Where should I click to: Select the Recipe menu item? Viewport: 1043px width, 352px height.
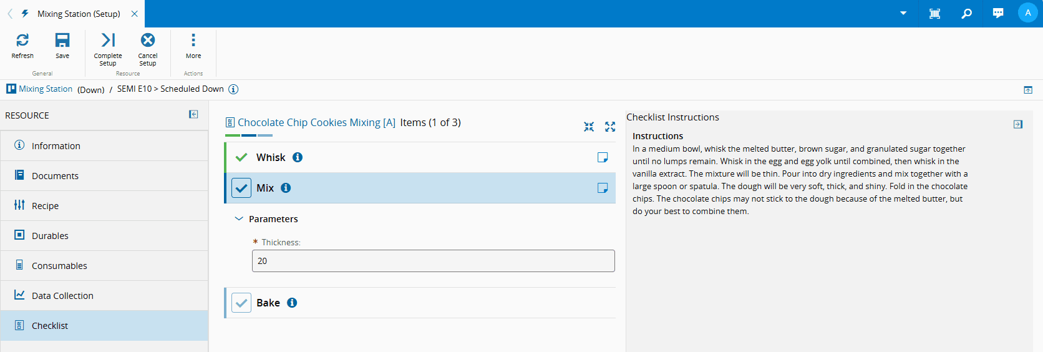click(x=45, y=206)
